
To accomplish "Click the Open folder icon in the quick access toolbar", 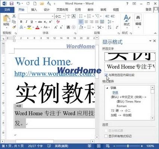I will 42,4.
